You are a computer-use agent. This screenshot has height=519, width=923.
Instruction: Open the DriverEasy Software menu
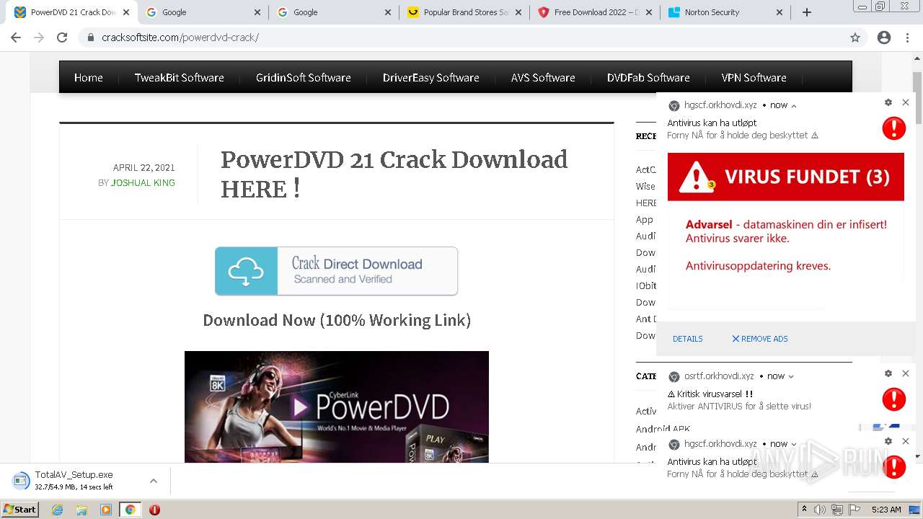click(x=431, y=78)
